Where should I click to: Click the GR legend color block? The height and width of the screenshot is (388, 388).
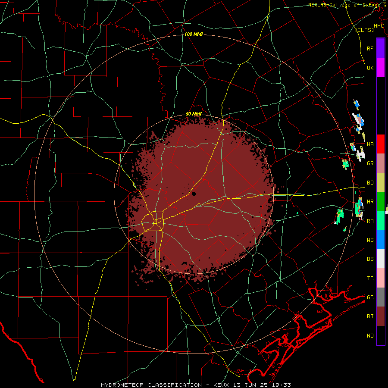[381, 163]
